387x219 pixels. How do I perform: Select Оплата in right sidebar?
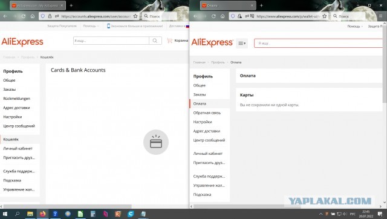pyautogui.click(x=200, y=103)
